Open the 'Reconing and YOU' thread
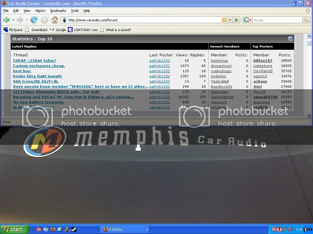 pos(73,97)
